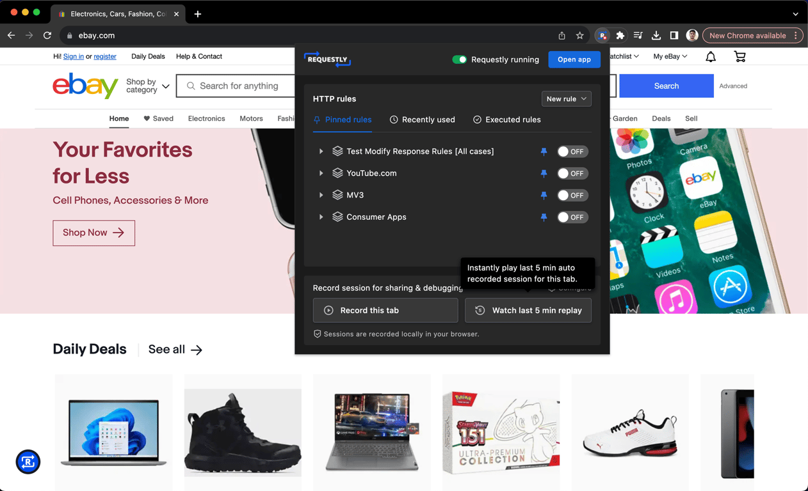Click the Requestly floating widget icon

(x=28, y=462)
